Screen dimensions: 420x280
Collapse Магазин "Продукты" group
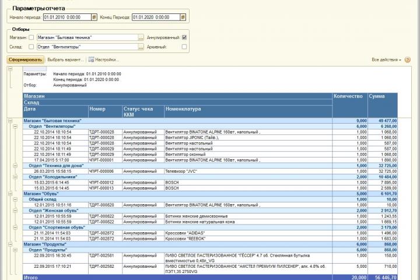10,244
